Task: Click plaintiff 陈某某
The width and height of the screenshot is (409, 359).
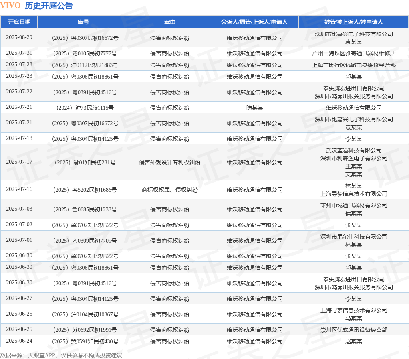Action: click(254, 108)
